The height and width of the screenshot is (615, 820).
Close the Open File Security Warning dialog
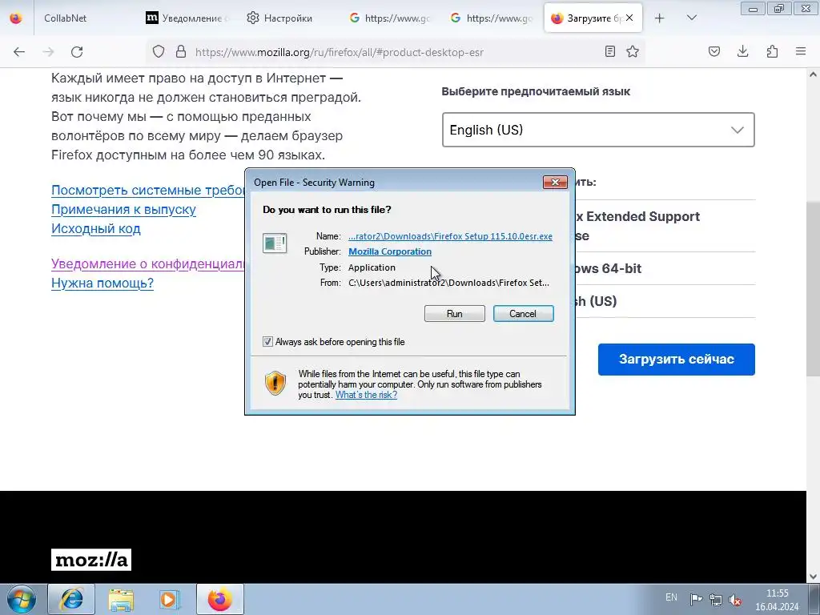click(556, 182)
